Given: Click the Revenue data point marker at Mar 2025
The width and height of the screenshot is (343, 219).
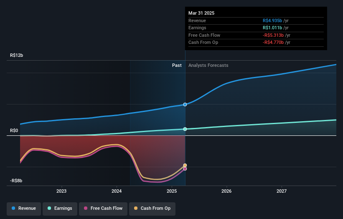Looking at the screenshot, I should pyautogui.click(x=185, y=104).
